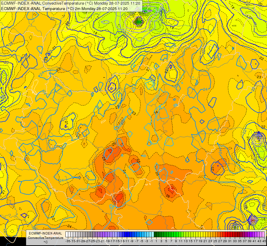Click legend scale value 7

tap(171, 241)
